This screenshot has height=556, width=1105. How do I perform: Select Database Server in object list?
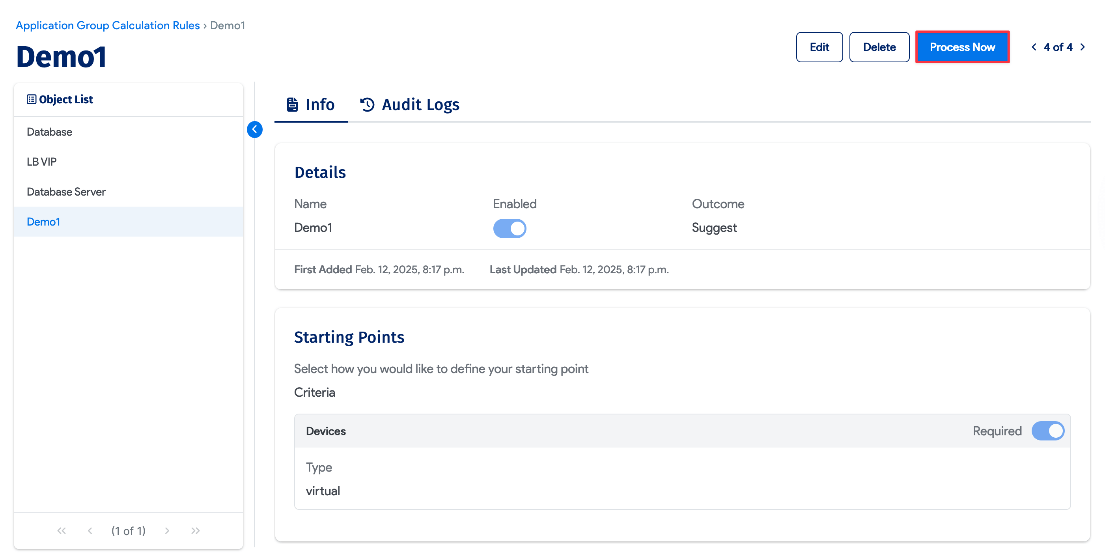(66, 192)
